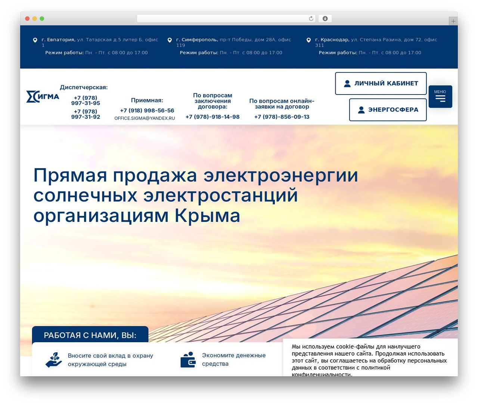Screen dimensions: 478x405
Task: Click the location pin icon next to Евпатория
Action: (x=35, y=40)
